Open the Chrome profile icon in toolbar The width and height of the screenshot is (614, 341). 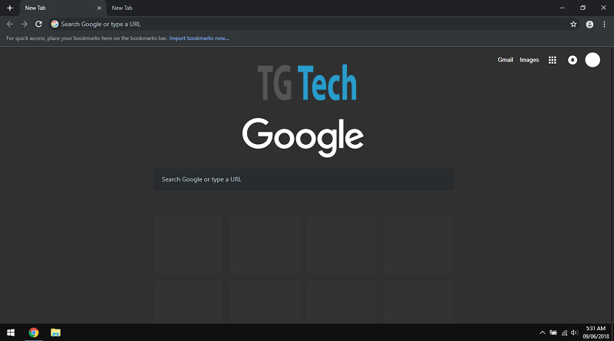click(x=589, y=25)
